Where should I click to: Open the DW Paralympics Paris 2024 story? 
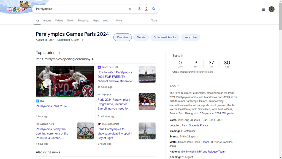pos(51,106)
